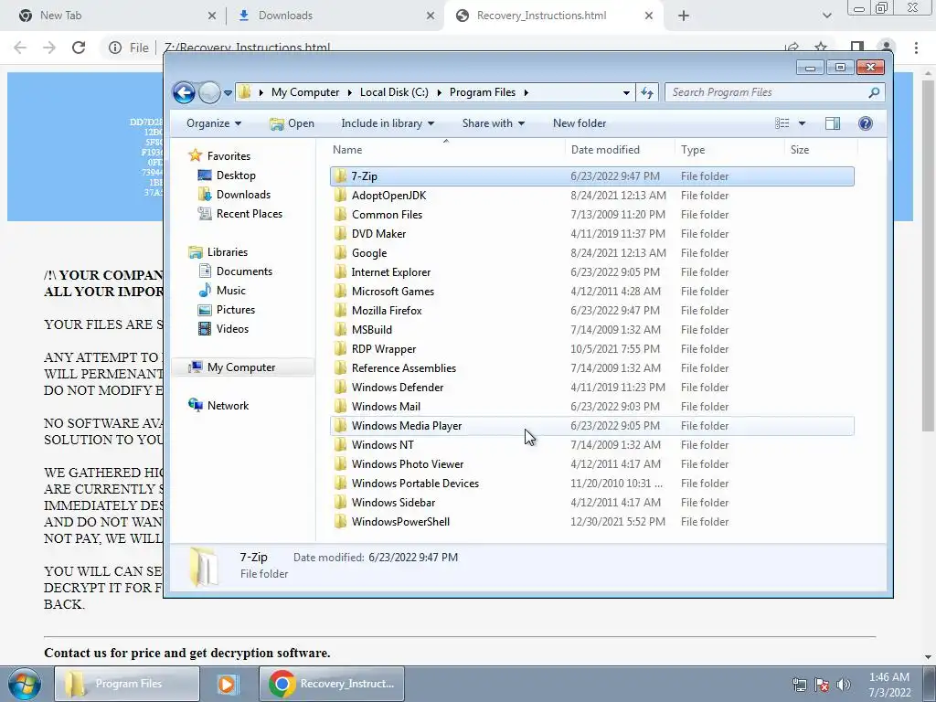Viewport: 936px width, 702px height.
Task: Select the WindowsPowerShell folder icon
Action: click(340, 521)
